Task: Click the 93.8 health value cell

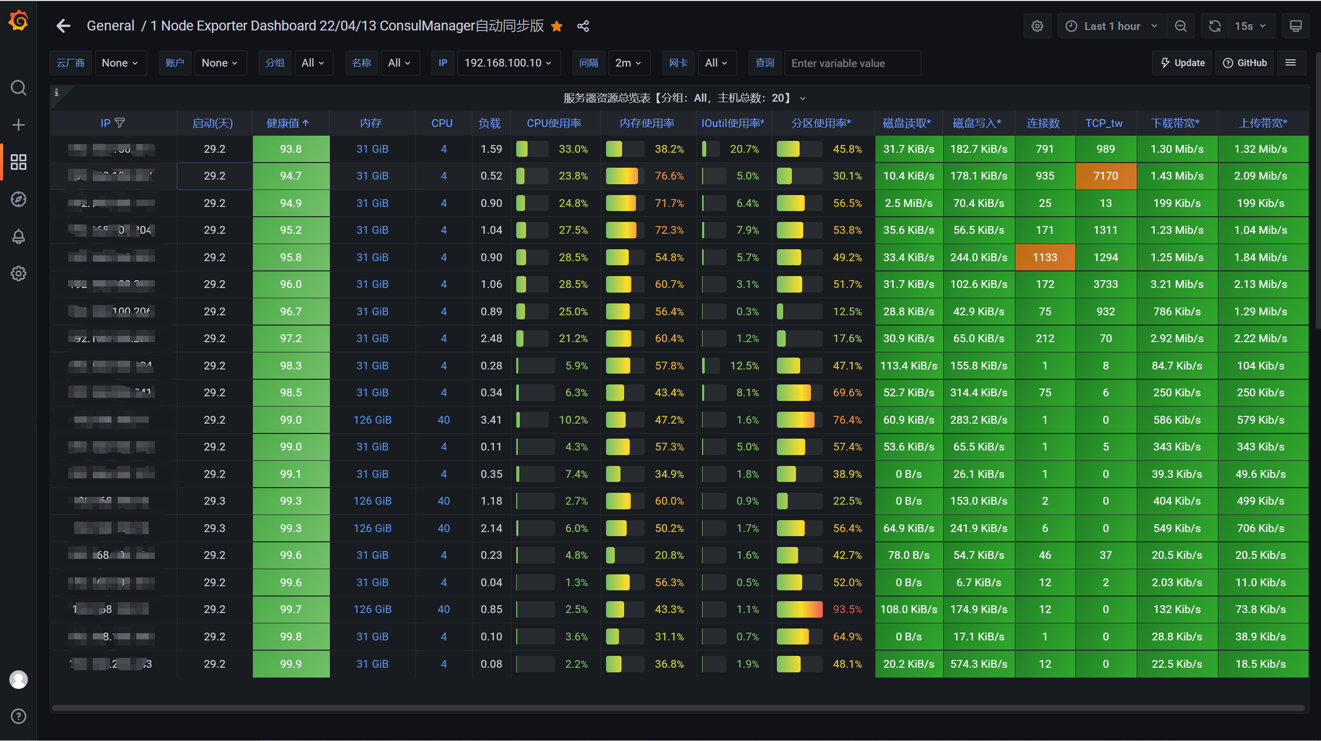Action: coord(291,149)
